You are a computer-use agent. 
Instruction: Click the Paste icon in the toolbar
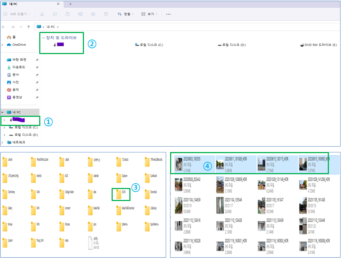(68, 14)
